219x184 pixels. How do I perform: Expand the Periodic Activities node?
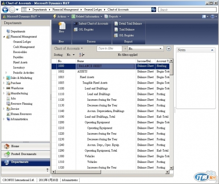click(6, 72)
